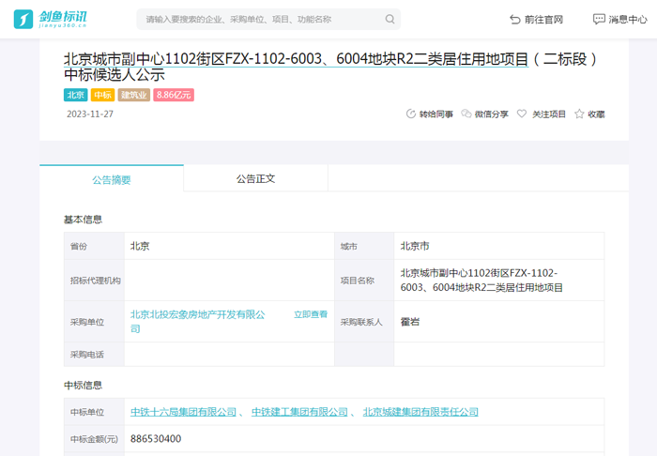Focus the enterprise and project search field
The image size is (657, 456).
(258, 19)
